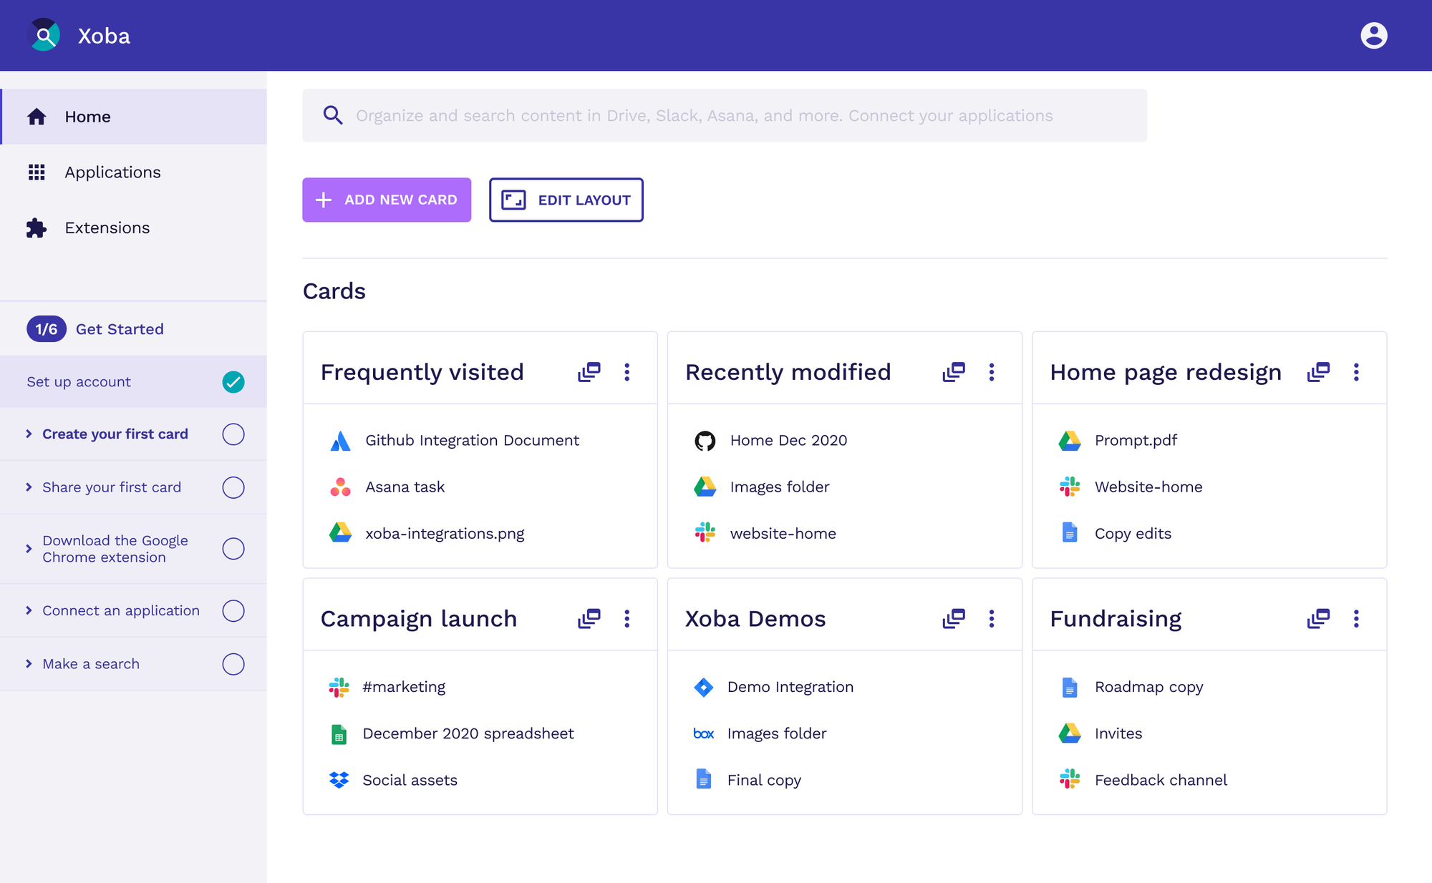Click the Sheets icon beside December 2020 spreadsheet
The image size is (1432, 883).
(339, 734)
